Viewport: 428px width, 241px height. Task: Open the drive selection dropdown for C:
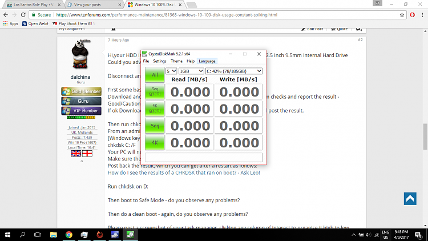click(x=234, y=71)
